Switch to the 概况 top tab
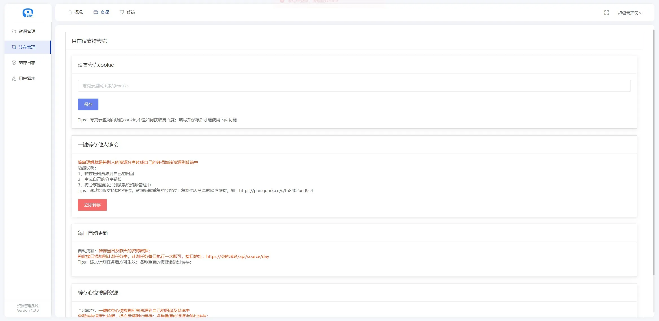 click(78, 12)
